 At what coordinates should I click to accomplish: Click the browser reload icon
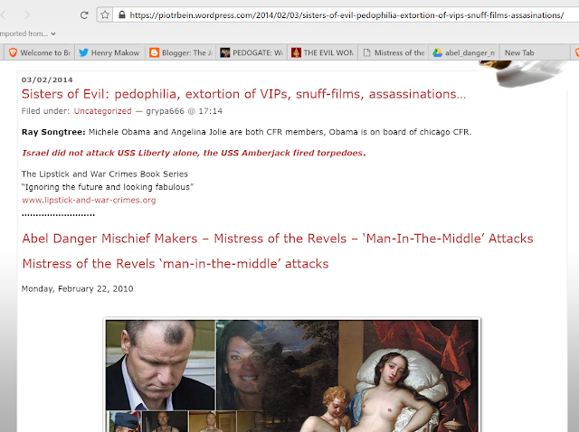84,15
